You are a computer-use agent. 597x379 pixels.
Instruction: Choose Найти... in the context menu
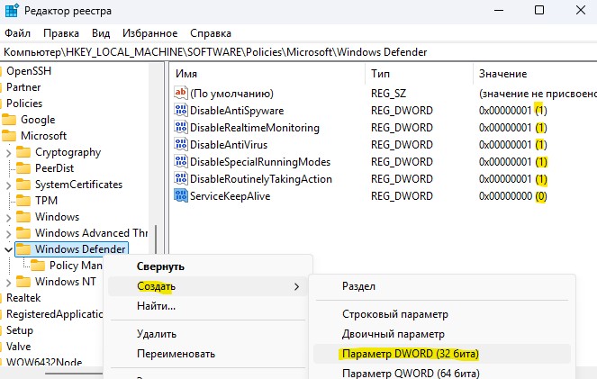tap(208, 306)
